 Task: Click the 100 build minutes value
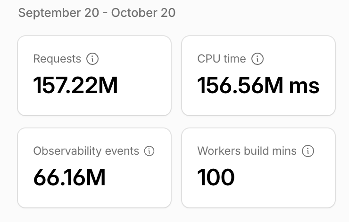pyautogui.click(x=216, y=177)
